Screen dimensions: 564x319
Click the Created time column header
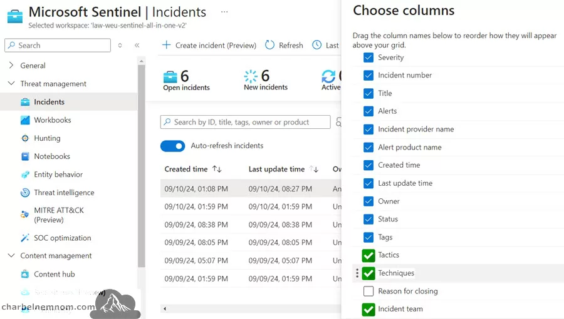click(x=186, y=169)
